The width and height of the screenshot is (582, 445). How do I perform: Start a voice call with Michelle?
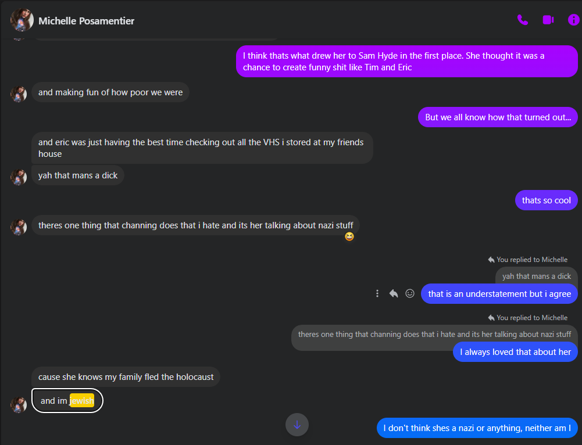(x=522, y=20)
